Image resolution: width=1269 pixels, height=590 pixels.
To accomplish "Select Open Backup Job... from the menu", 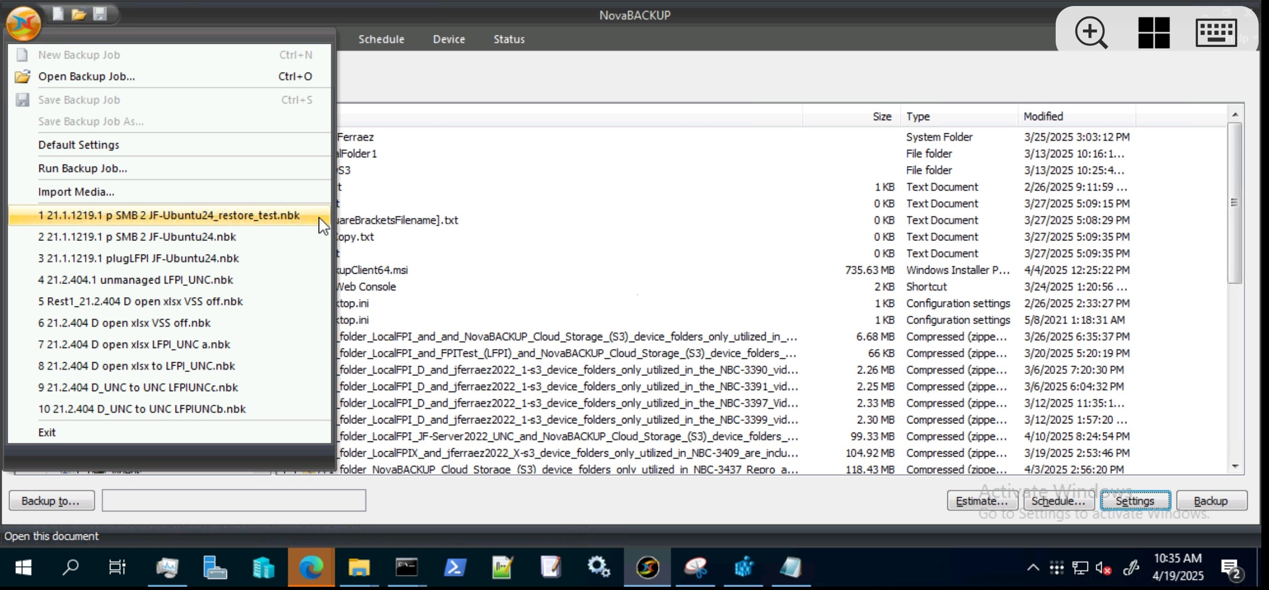I will (x=170, y=76).
